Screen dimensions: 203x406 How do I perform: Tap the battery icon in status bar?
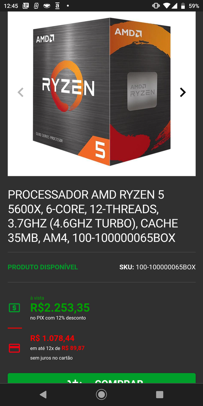(x=183, y=6)
